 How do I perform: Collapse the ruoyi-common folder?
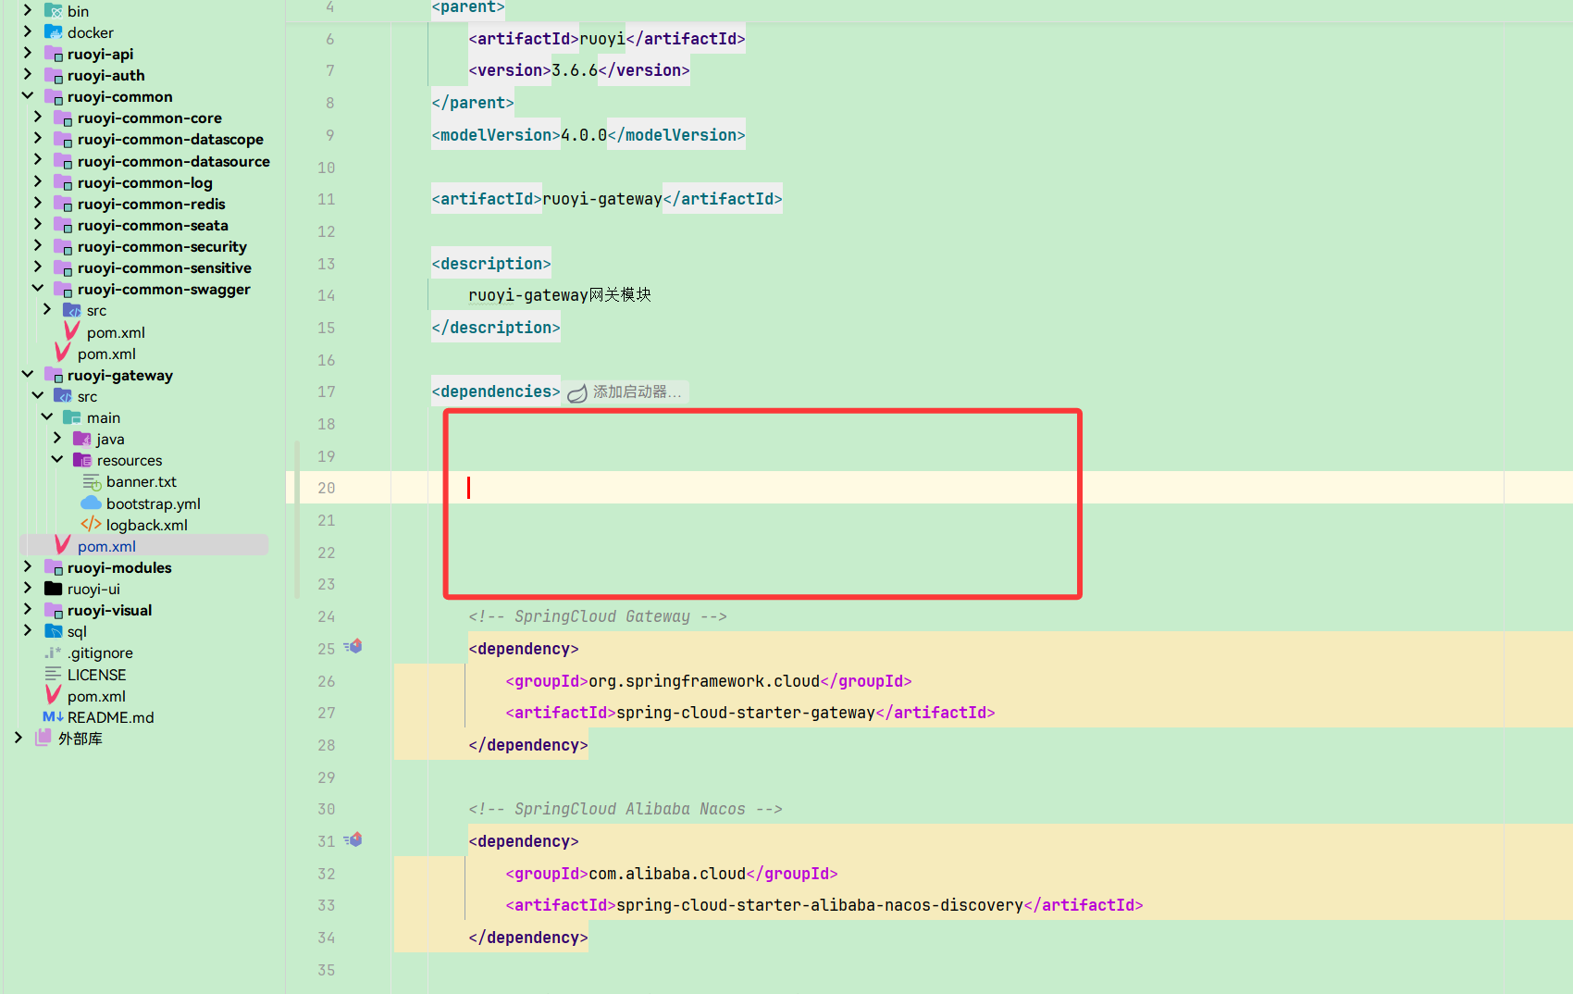click(27, 96)
